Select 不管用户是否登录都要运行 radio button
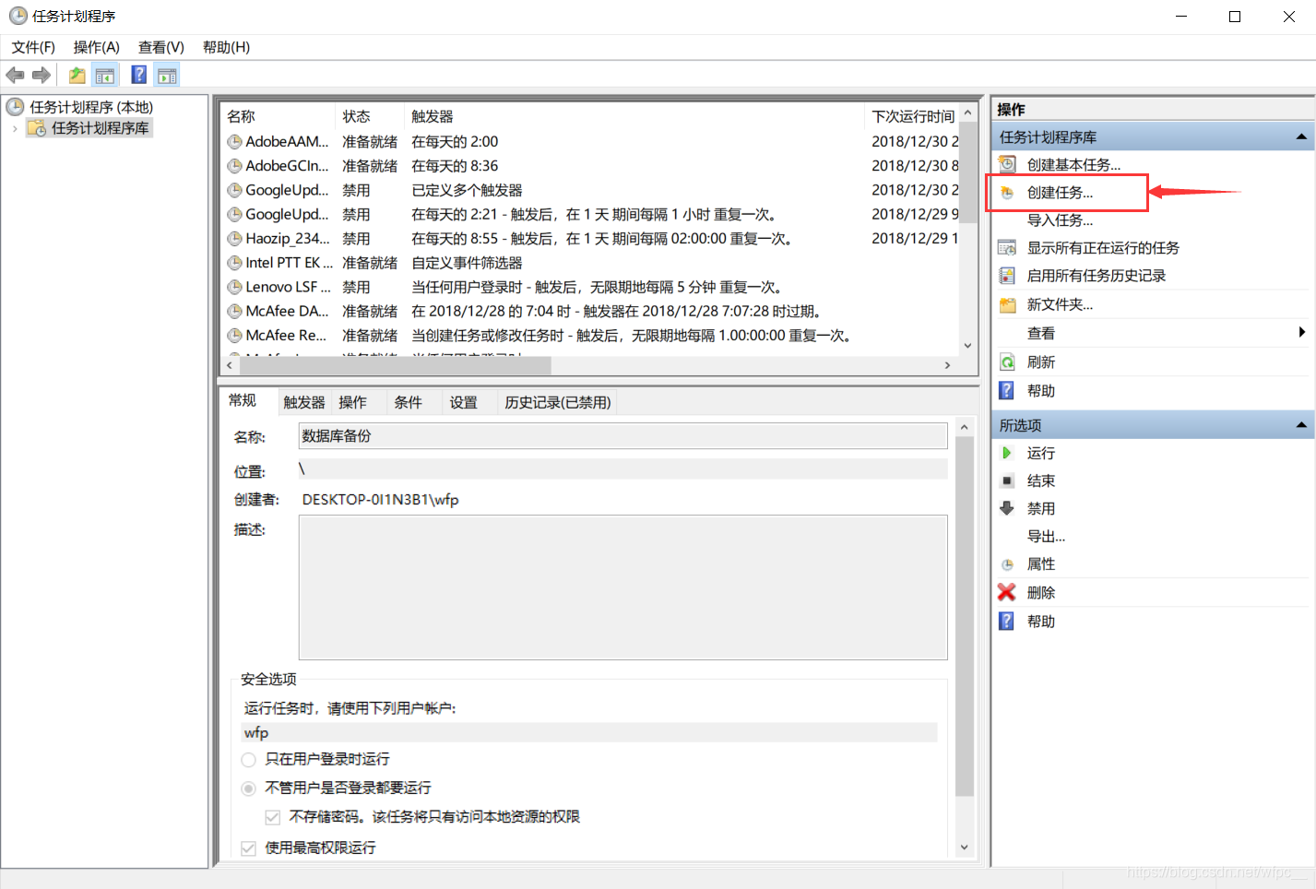1316x889 pixels. pos(248,788)
